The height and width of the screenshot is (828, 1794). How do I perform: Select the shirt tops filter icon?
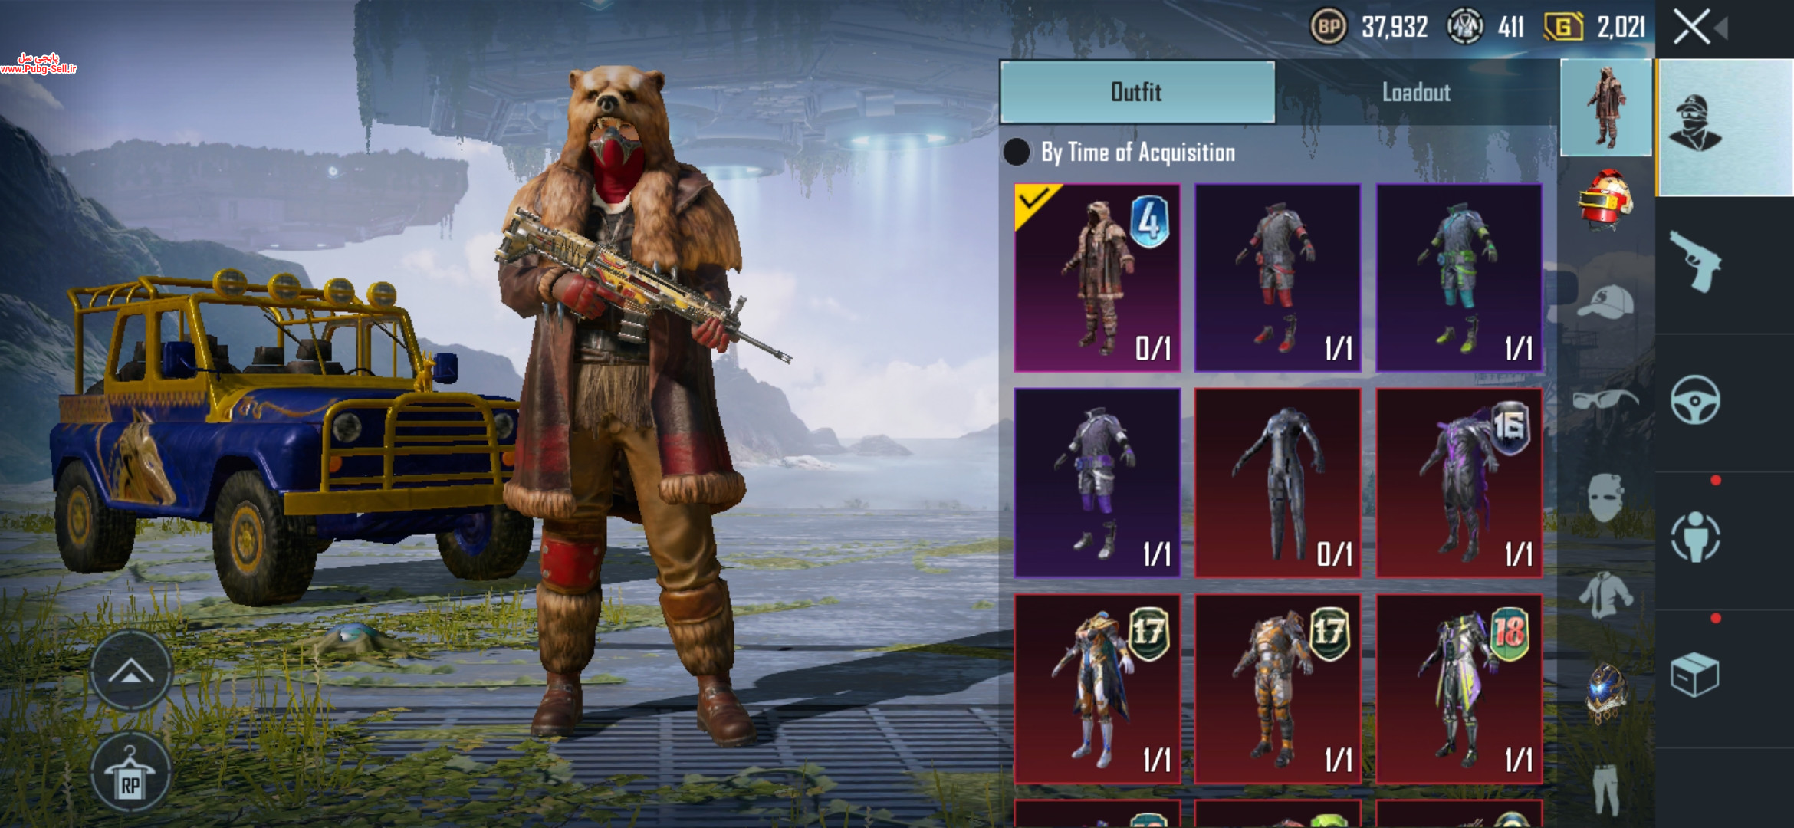(x=1605, y=595)
